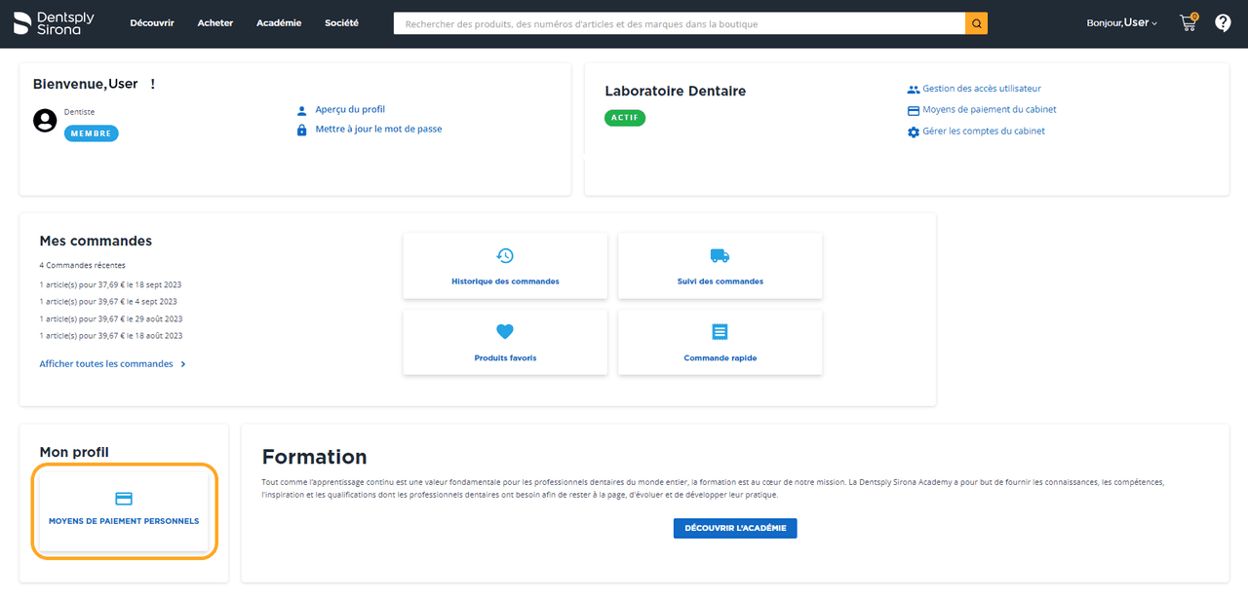Click the user avatar profile icon
The width and height of the screenshot is (1248, 598).
point(45,121)
